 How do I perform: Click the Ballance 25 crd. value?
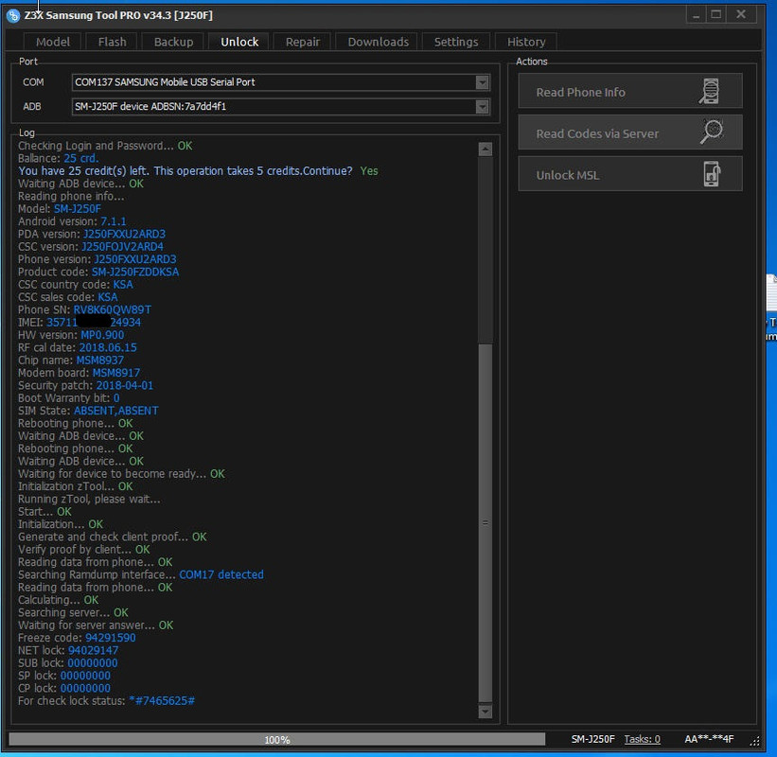pos(80,159)
